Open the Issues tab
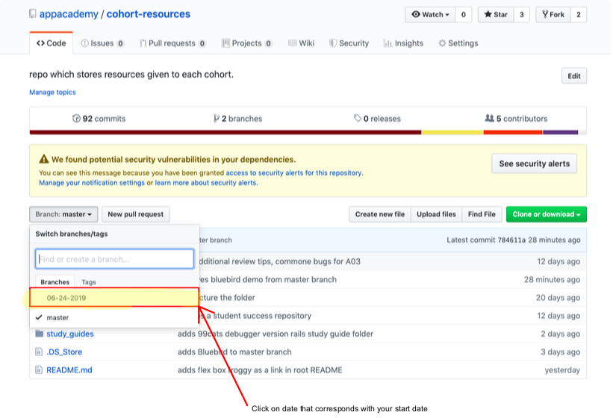The image size is (613, 418). [102, 43]
